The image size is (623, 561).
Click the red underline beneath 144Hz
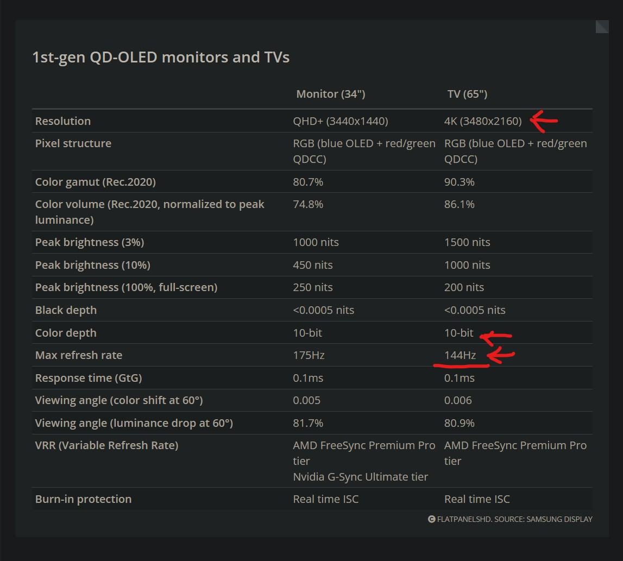click(461, 366)
